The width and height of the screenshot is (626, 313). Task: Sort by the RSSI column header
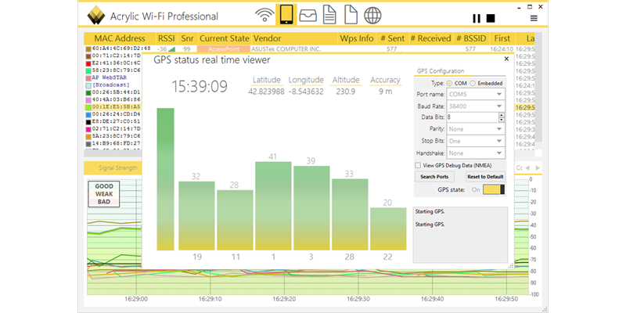167,38
